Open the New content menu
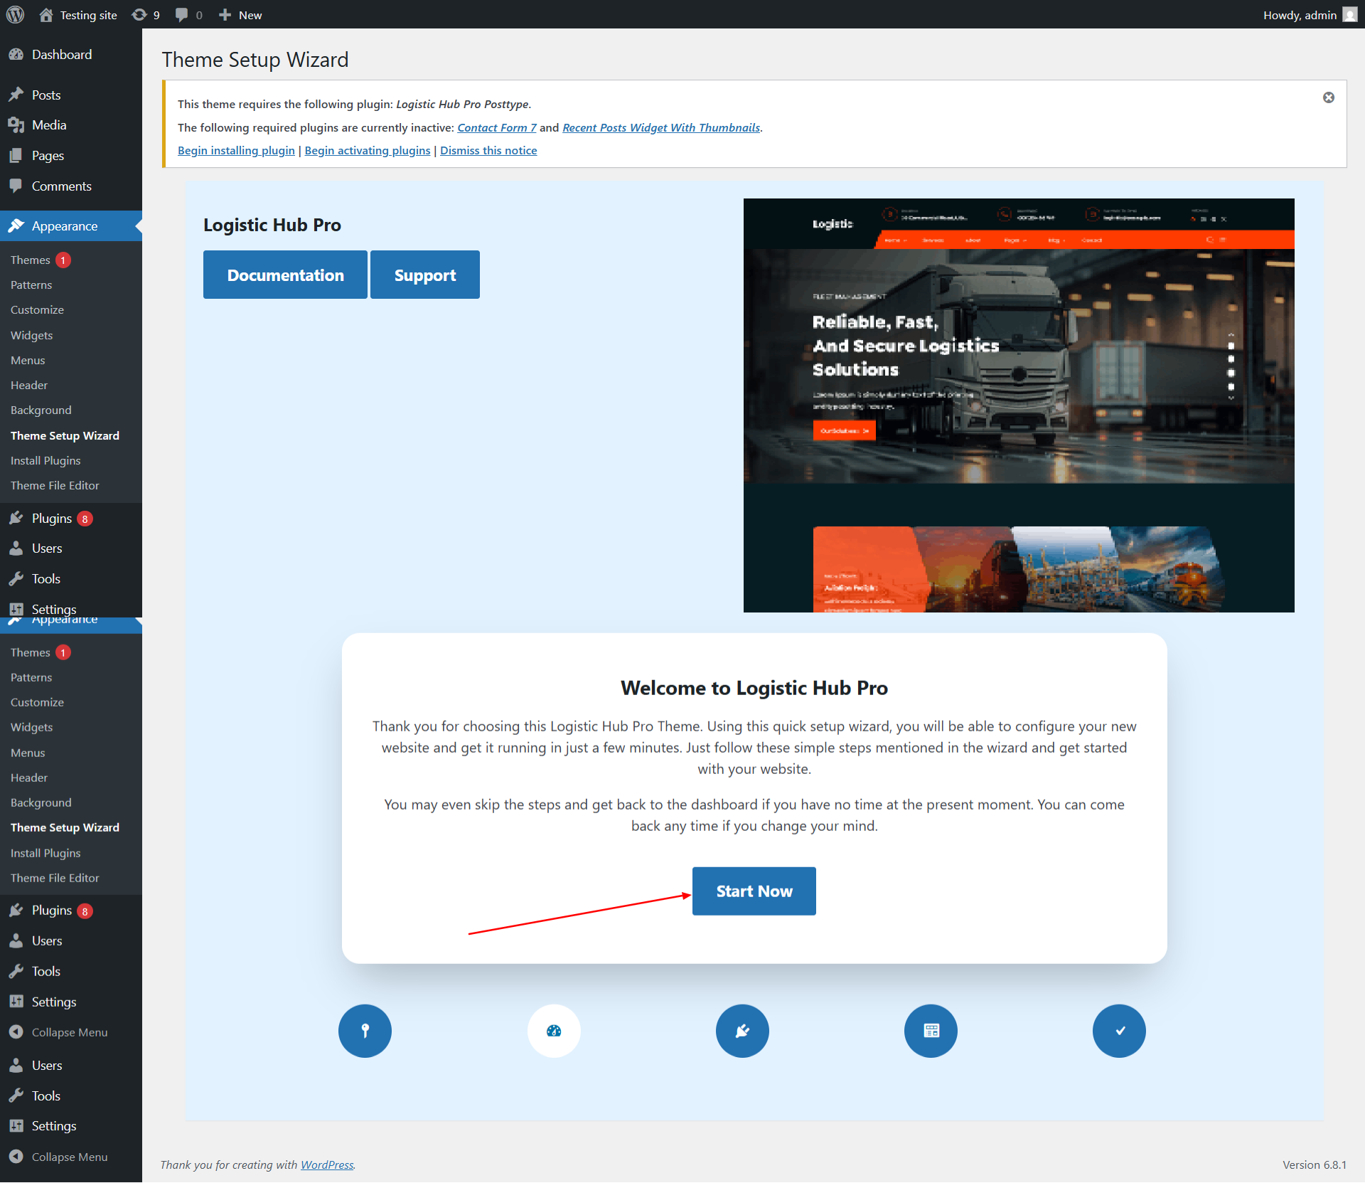Viewport: 1365px width, 1183px height. pos(240,15)
